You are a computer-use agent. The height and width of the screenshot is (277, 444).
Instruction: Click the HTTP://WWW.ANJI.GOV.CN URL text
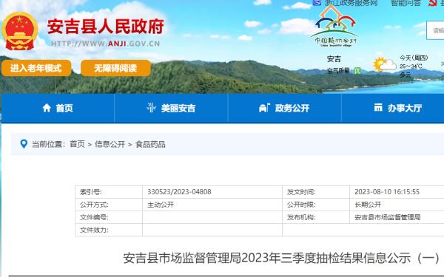pyautogui.click(x=105, y=44)
